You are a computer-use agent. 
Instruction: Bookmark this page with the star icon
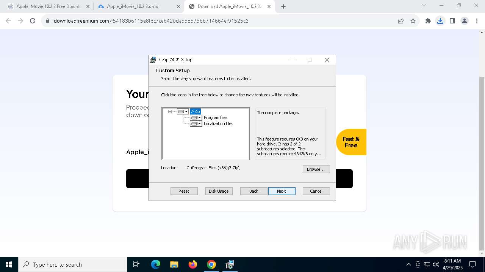pyautogui.click(x=413, y=21)
